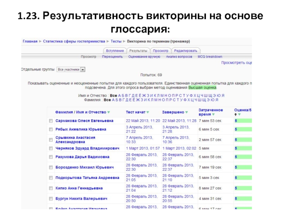Open MCQ breakdown sub-menu item
Viewport: 283px width, 212px height.
(210, 57)
